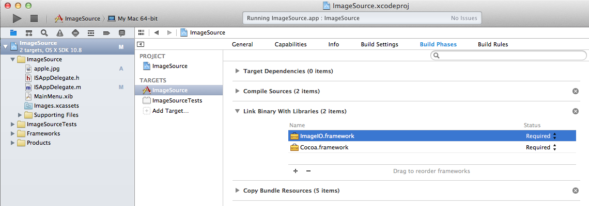The image size is (589, 206).
Task: Switch to the Info tab
Action: (x=334, y=44)
